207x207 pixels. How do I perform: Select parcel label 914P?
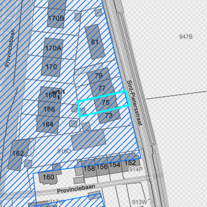click(x=136, y=169)
